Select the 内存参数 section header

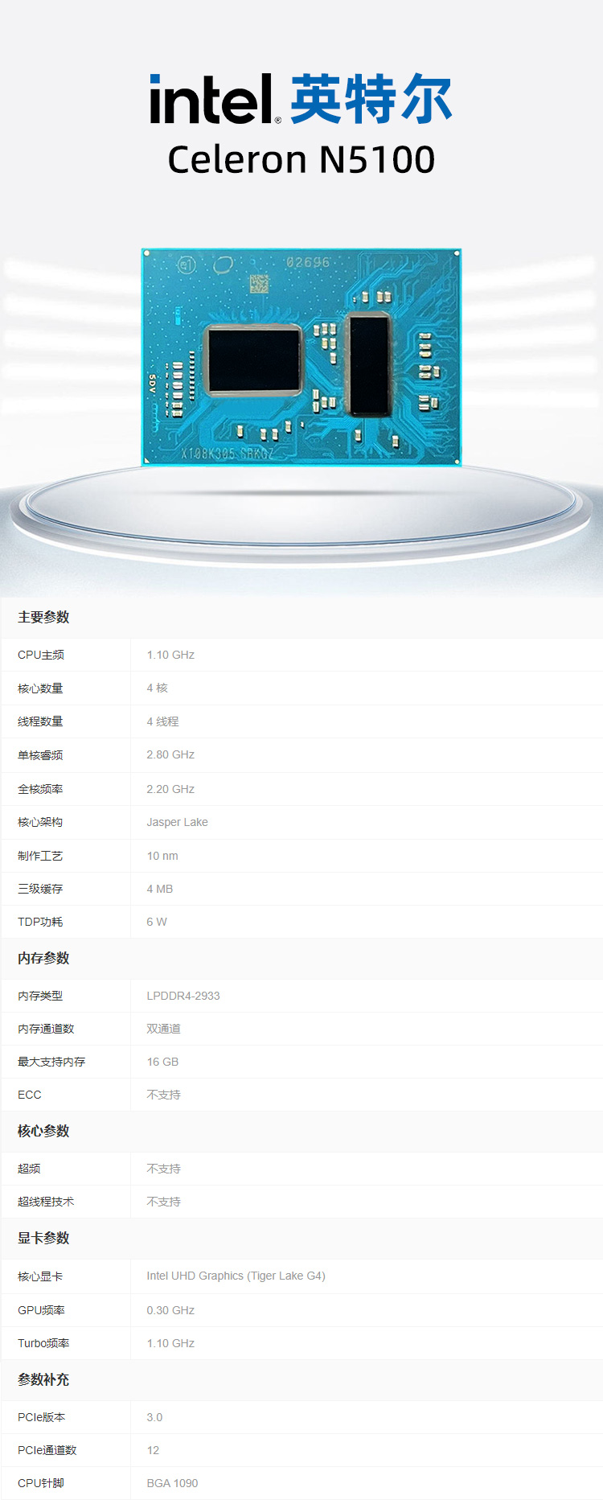[43, 958]
